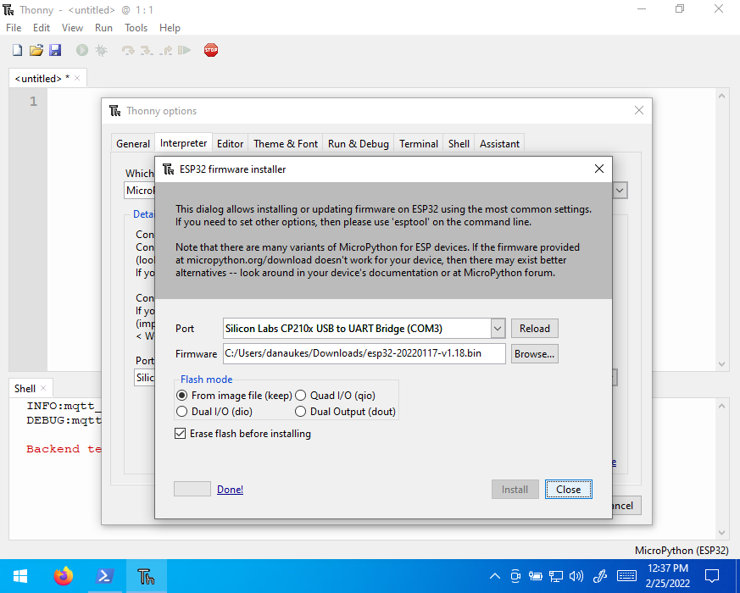Click Browse... to choose firmware file
This screenshot has width=740, height=593.
pyautogui.click(x=535, y=354)
